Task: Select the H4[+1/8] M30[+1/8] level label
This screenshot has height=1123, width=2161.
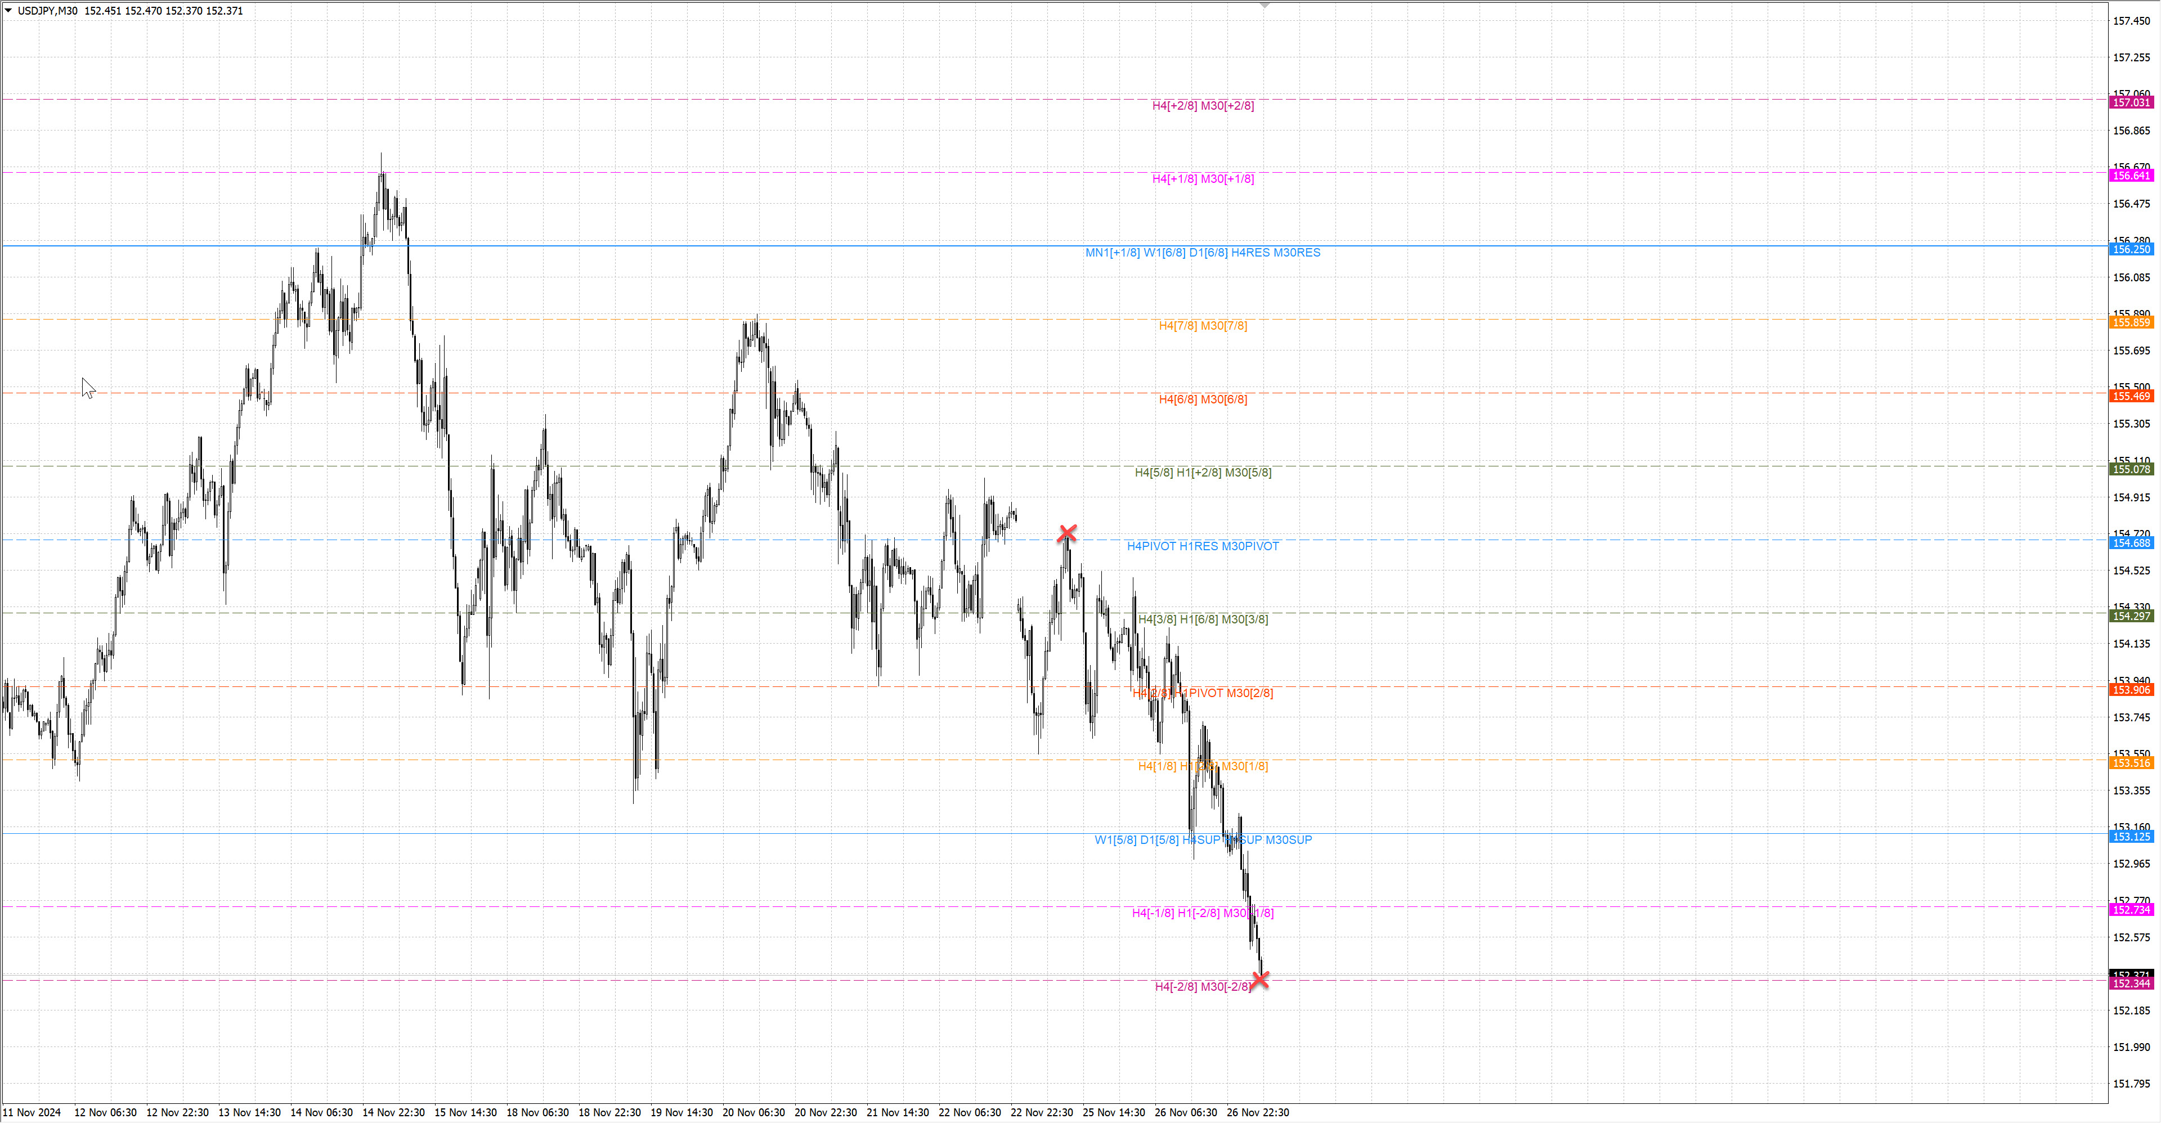Action: click(x=1202, y=179)
